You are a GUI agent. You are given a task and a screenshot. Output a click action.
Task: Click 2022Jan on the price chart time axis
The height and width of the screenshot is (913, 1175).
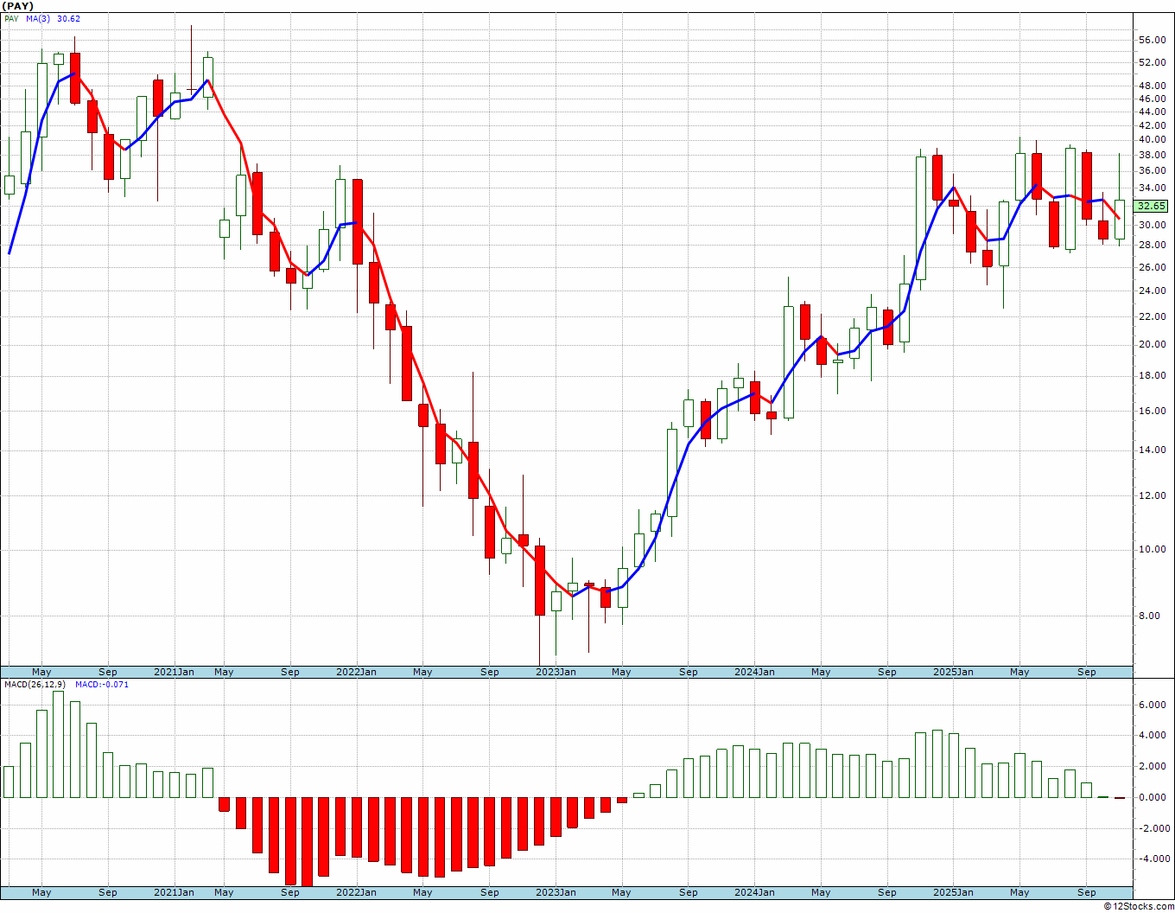(x=356, y=672)
